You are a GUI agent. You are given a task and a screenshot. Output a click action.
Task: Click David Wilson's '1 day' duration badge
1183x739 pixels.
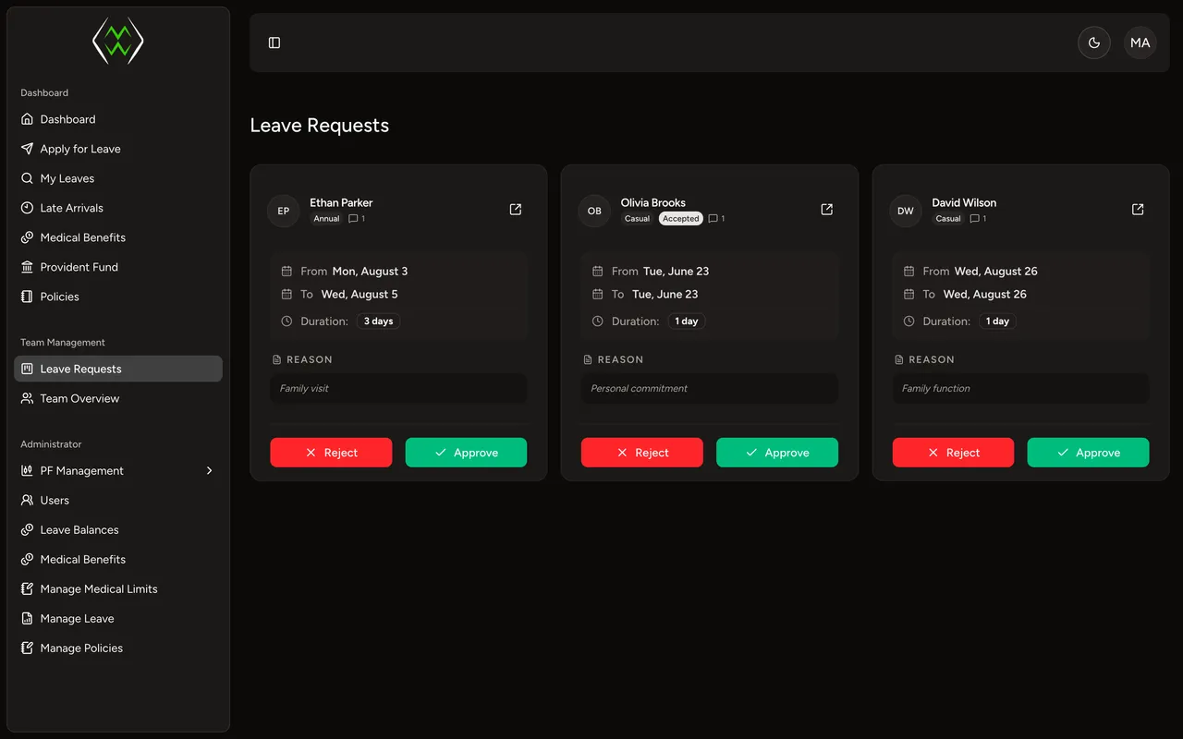997,321
